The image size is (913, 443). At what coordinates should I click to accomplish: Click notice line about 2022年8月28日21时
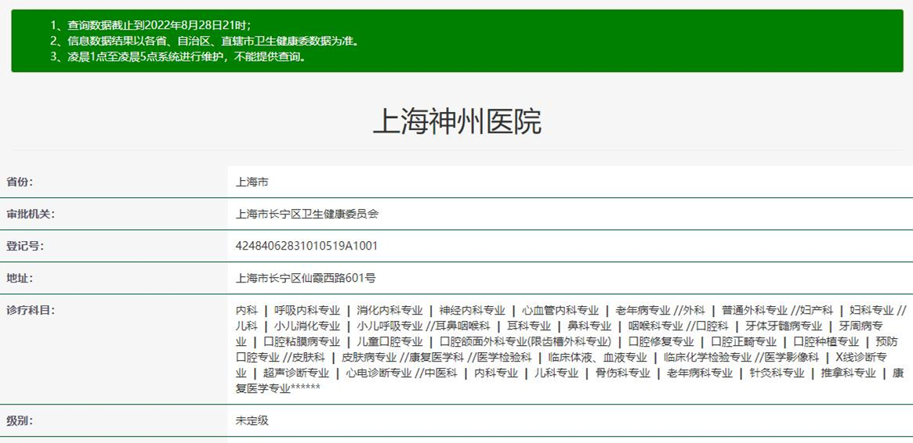pyautogui.click(x=150, y=25)
